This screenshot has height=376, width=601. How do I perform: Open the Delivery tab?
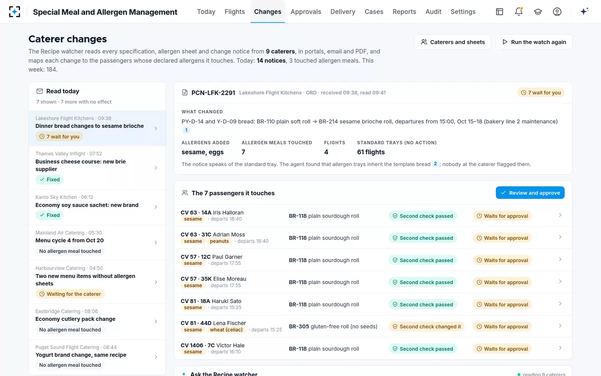pyautogui.click(x=343, y=12)
